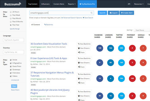Uncheck the Videos type checkbox

click(11, 76)
